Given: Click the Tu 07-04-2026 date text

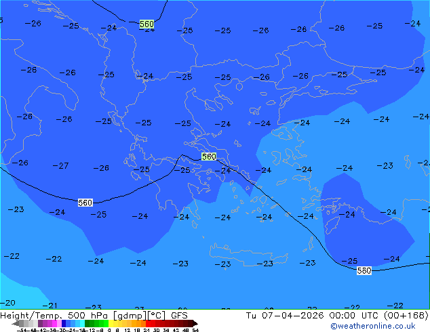Looking at the screenshot, I should pyautogui.click(x=285, y=316).
